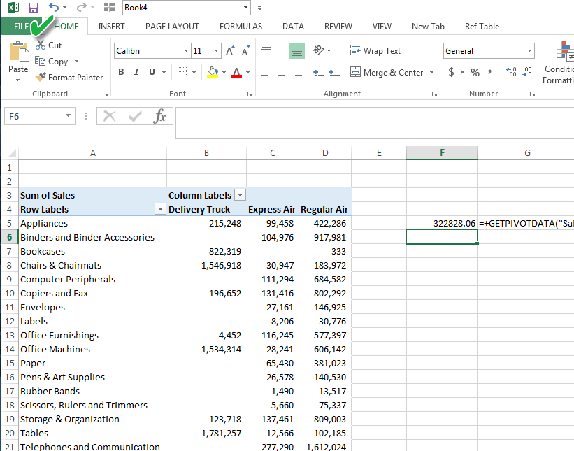Switch to FORMULAS tab

click(x=241, y=27)
